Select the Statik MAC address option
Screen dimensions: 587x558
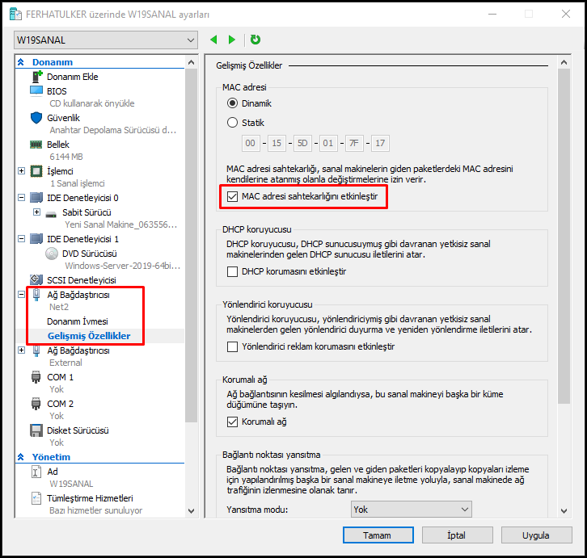[233, 123]
